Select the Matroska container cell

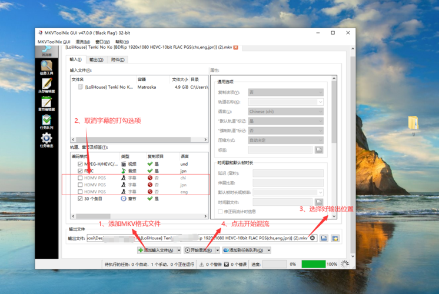click(147, 87)
